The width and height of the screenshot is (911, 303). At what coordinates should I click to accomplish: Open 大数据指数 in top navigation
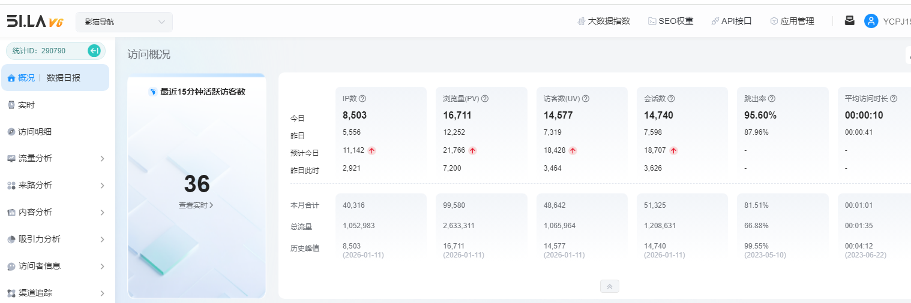pyautogui.click(x=604, y=21)
